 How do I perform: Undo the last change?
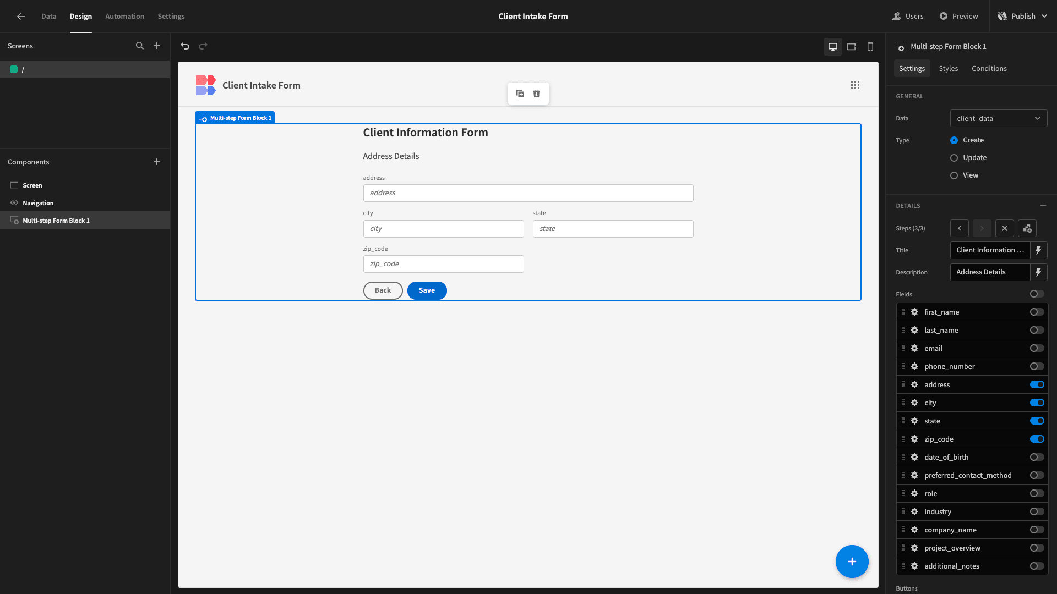185,46
